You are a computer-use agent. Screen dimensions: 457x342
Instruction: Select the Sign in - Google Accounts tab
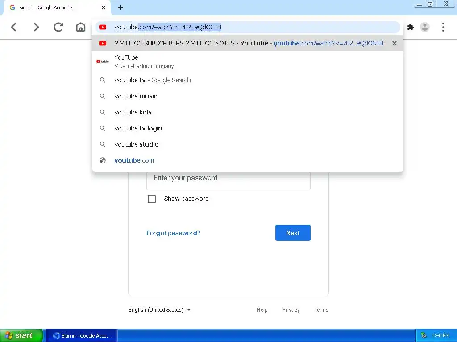[57, 8]
